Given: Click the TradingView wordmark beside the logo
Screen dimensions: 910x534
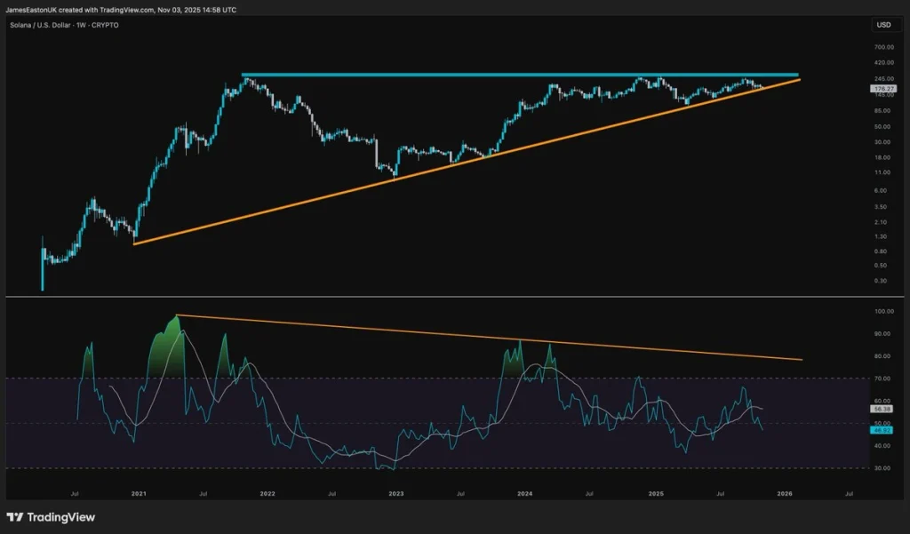Looking at the screenshot, I should (59, 514).
